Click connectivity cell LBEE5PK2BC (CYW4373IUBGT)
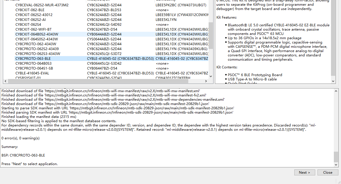 coord(181,5)
